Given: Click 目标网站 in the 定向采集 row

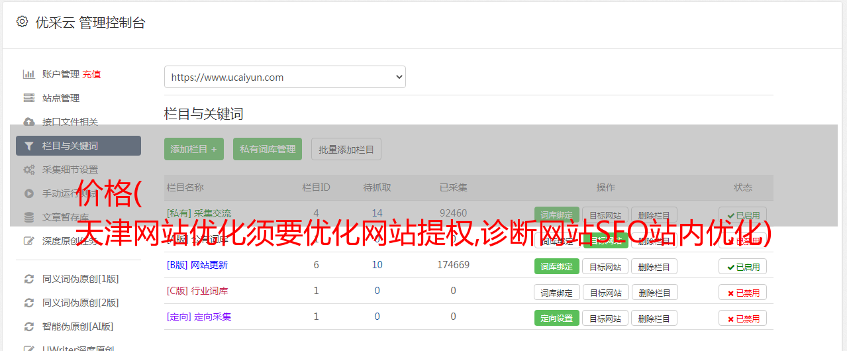Looking at the screenshot, I should (605, 318).
